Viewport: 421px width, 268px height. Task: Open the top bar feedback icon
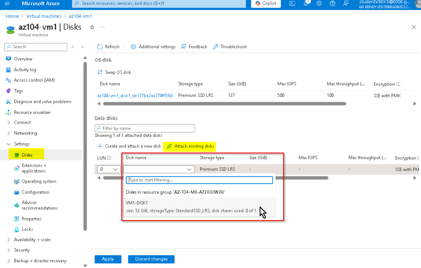click(x=346, y=3)
